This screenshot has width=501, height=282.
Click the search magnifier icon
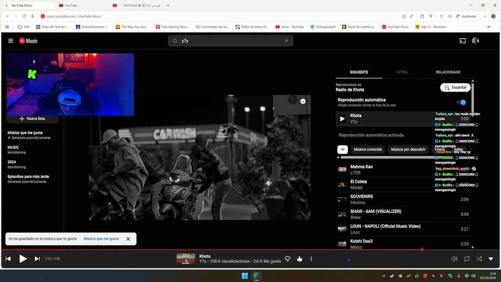pos(175,41)
